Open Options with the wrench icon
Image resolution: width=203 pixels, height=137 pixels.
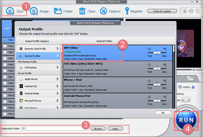[x=103, y=11]
